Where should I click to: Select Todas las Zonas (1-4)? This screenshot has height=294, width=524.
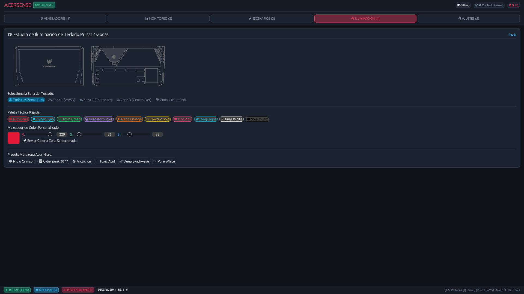tap(26, 100)
